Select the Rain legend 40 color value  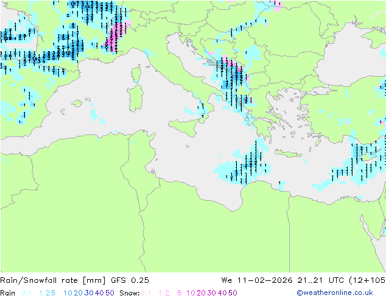[x=99, y=293]
